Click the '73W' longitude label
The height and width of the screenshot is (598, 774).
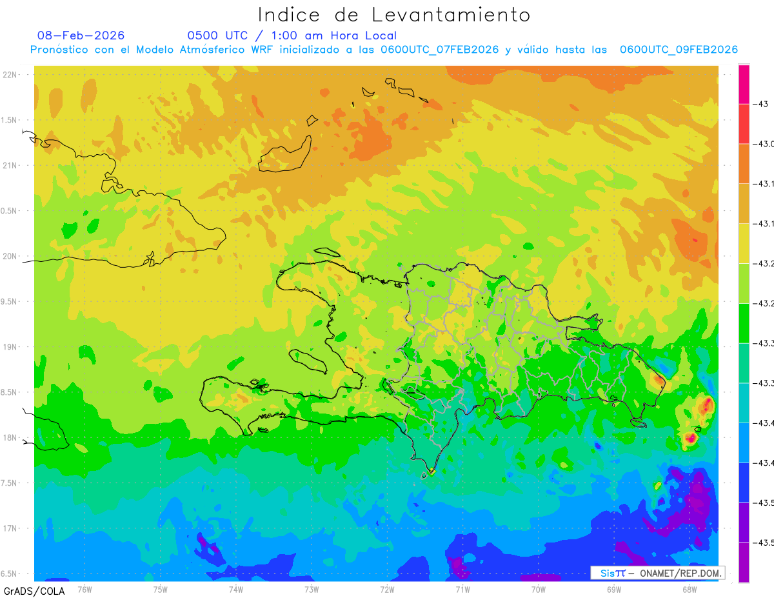312,589
